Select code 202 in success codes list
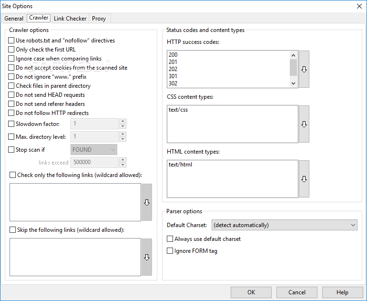This screenshot has height=301, width=367. 173,69
